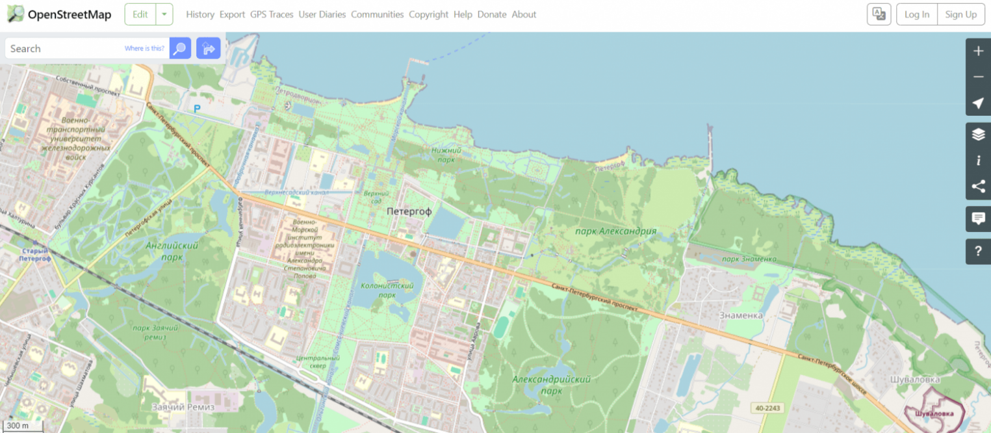Open the History menu item
Viewport: 991px width, 433px height.
pyautogui.click(x=200, y=14)
